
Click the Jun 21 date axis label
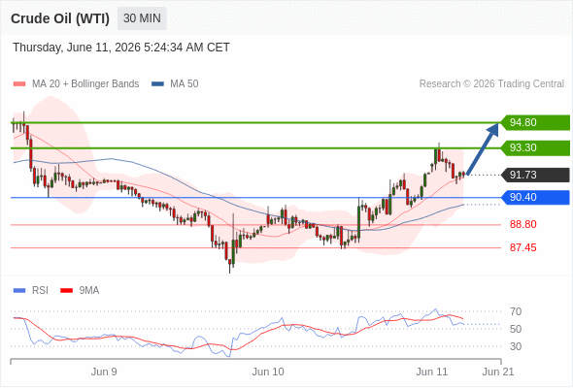click(x=498, y=372)
